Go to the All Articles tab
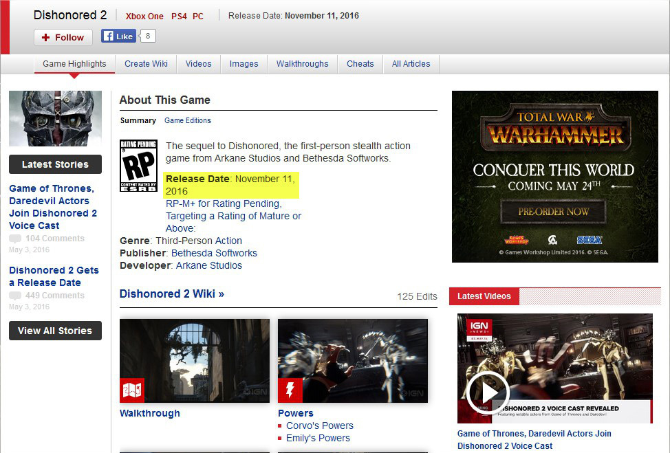This screenshot has height=453, width=670. (x=411, y=64)
